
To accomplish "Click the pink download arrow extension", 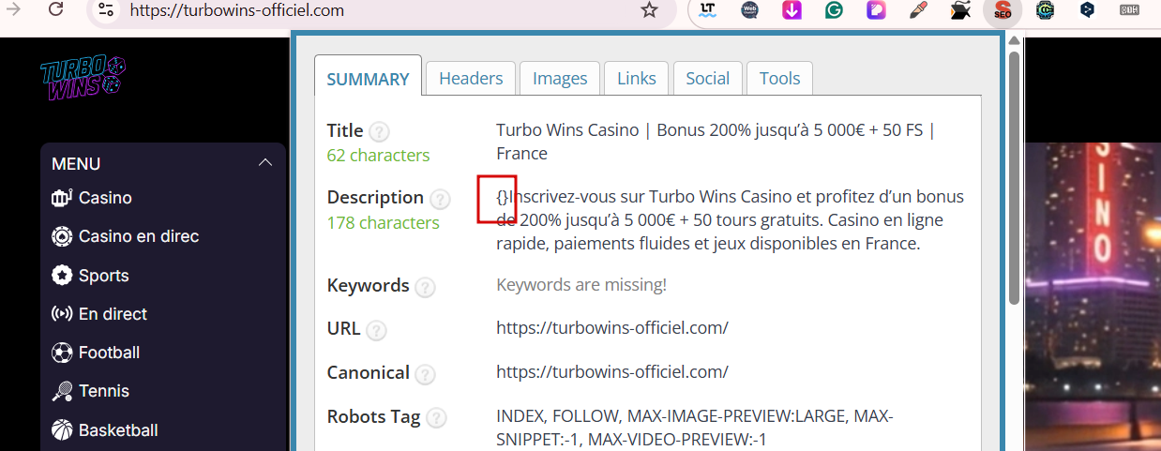I will [x=792, y=10].
